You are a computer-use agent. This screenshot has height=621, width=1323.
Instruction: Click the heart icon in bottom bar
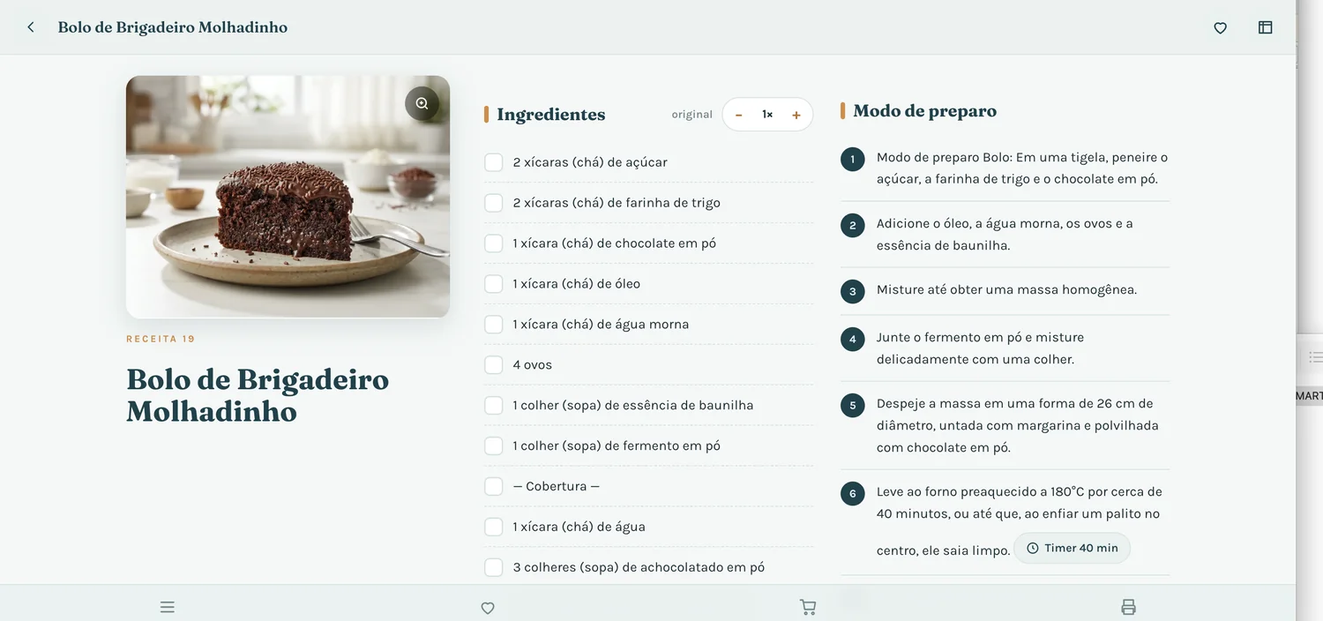point(487,607)
